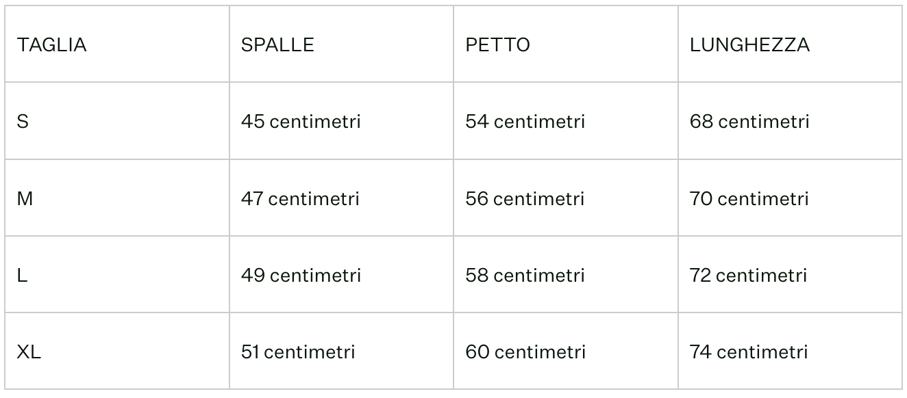Image resolution: width=907 pixels, height=398 pixels.
Task: Click the SPALLE column header
Action: pos(277,45)
